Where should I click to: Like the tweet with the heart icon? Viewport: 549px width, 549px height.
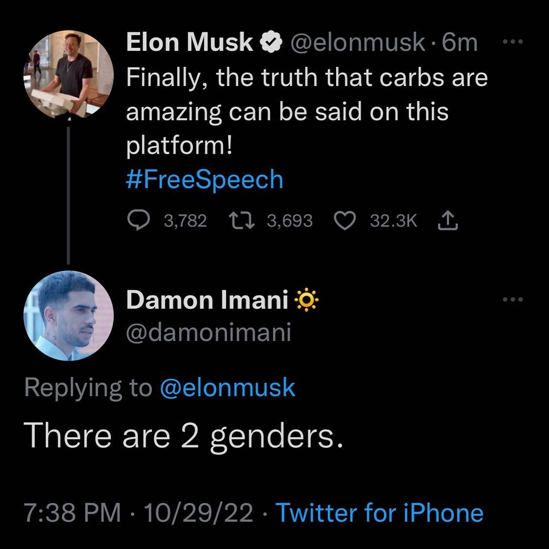coord(345,221)
